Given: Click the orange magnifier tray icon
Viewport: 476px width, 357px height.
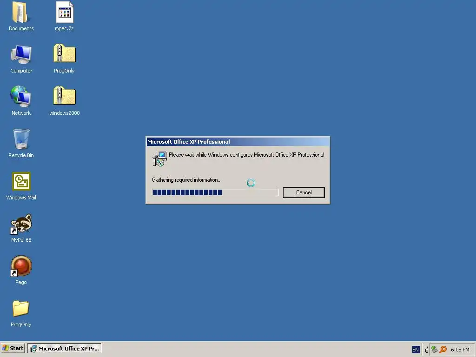Looking at the screenshot, I should (443, 350).
